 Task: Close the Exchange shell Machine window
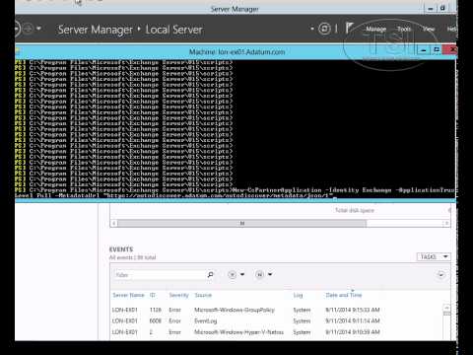[450, 49]
